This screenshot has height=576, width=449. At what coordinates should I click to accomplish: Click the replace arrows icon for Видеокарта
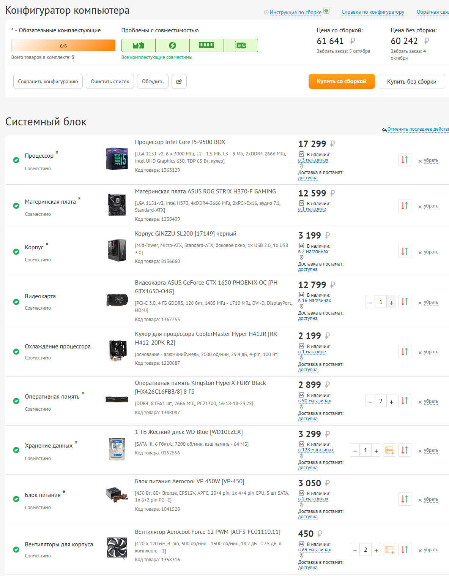coord(405,302)
